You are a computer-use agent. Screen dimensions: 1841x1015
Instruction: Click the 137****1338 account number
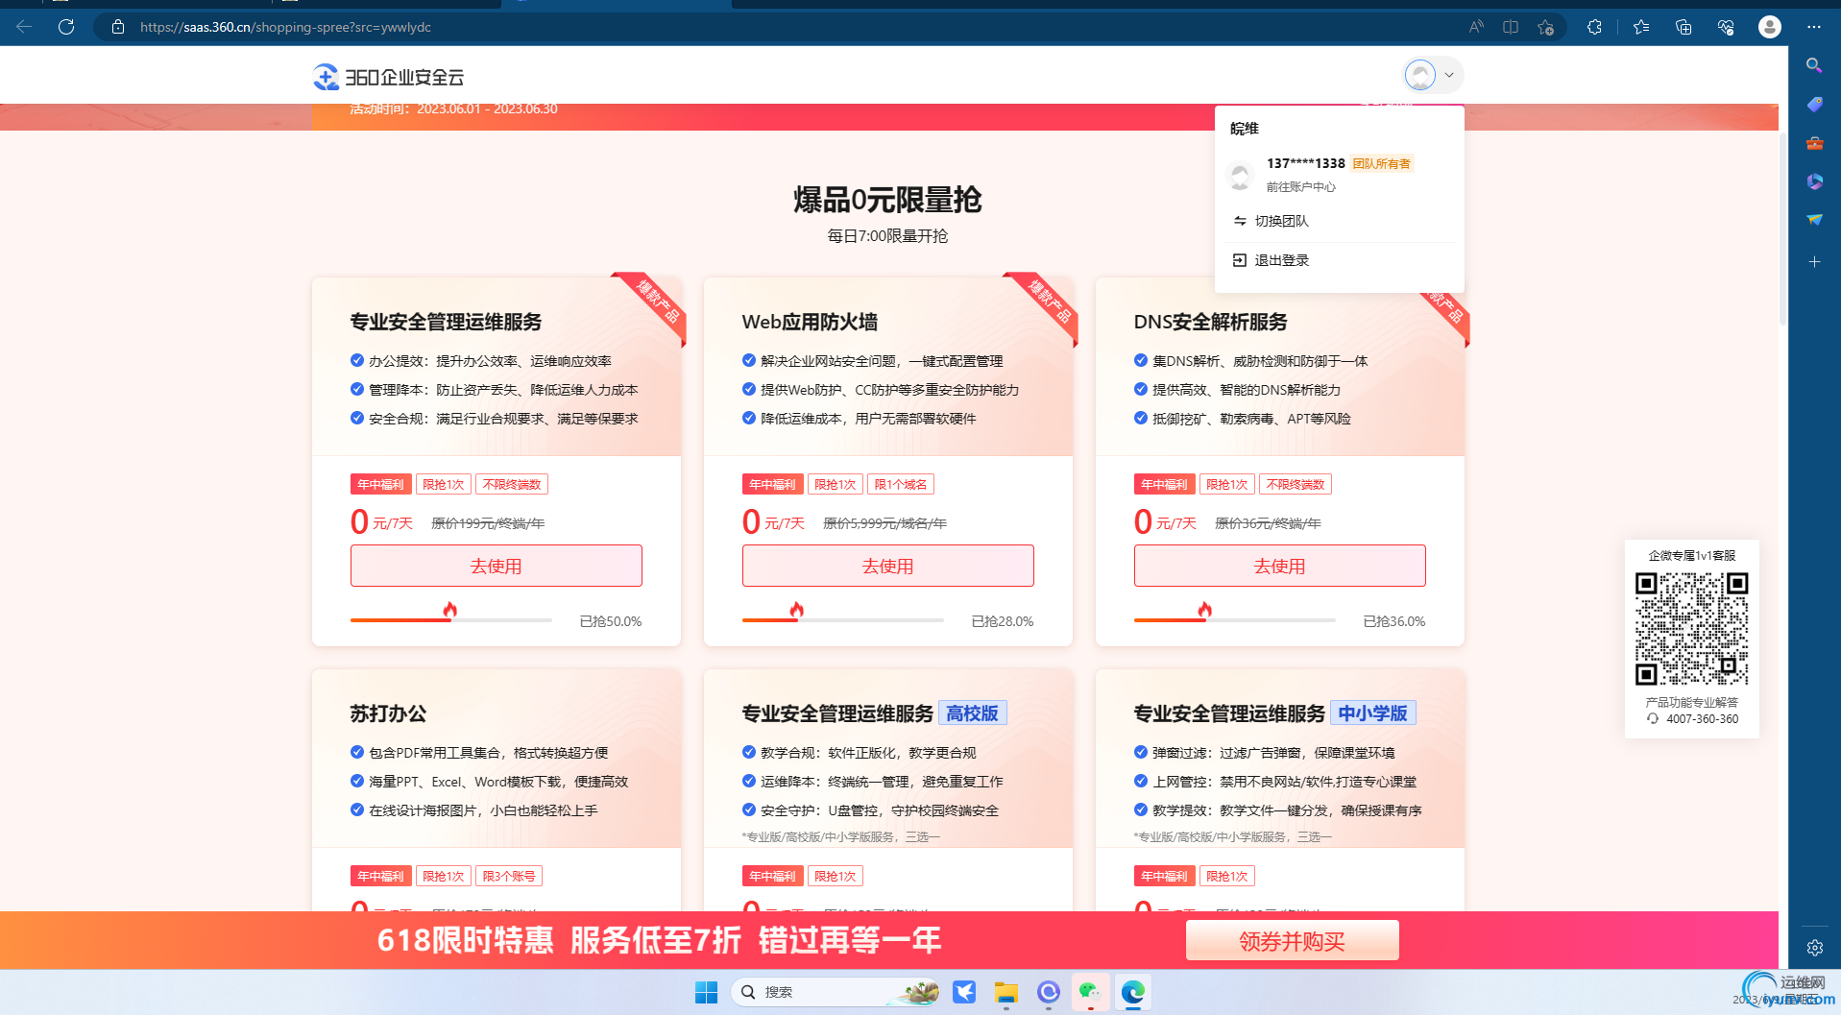pos(1305,163)
